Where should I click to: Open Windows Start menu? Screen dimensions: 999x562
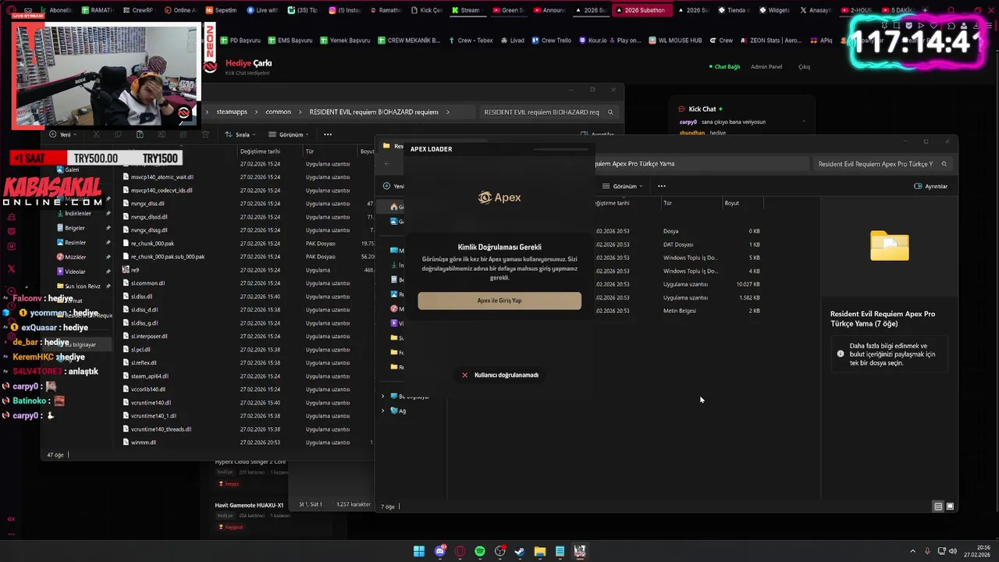(419, 551)
